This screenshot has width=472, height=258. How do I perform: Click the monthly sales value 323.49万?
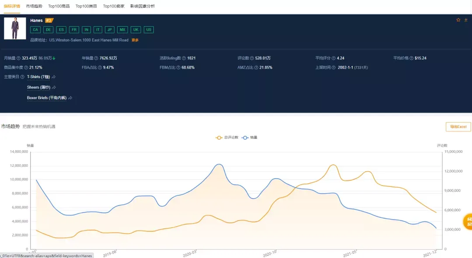[x=30, y=58]
